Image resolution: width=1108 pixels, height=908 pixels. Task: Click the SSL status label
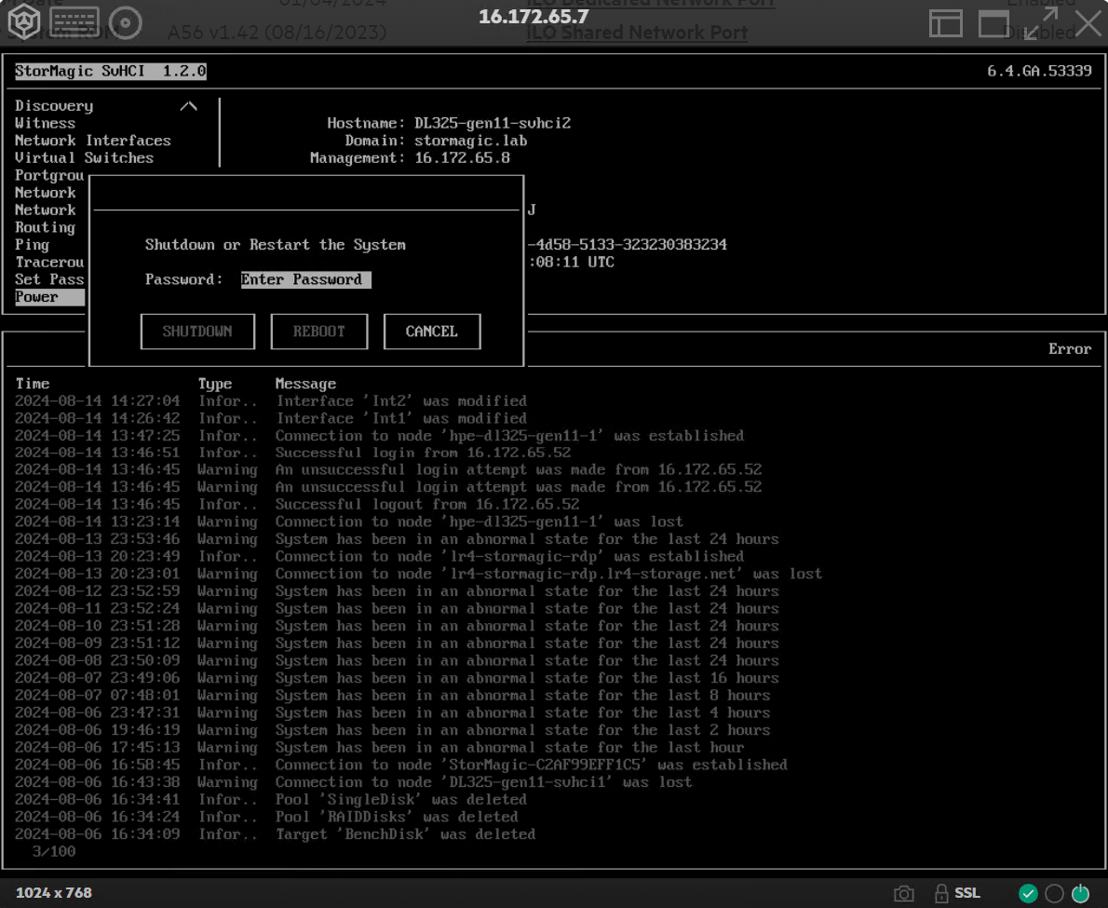click(x=967, y=893)
